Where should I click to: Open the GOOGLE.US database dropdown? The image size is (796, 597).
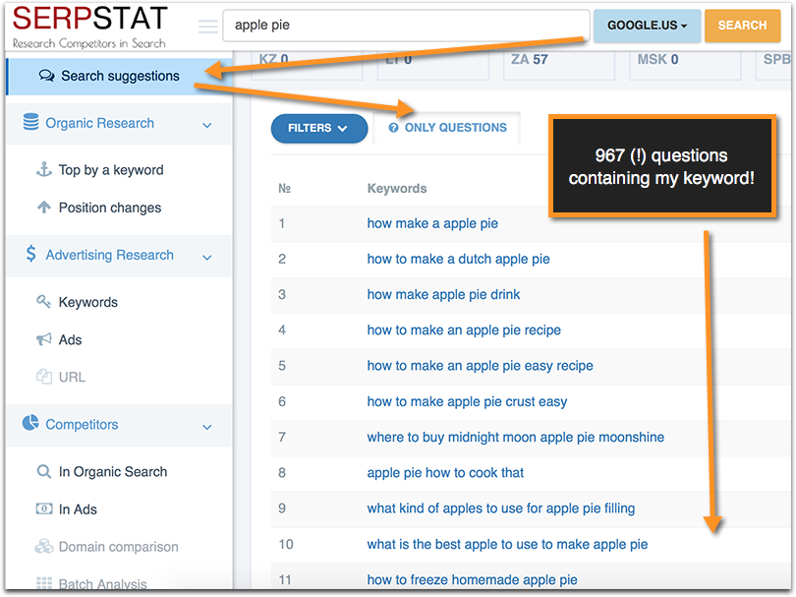[647, 26]
